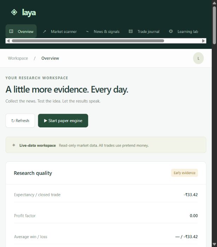This screenshot has width=217, height=247.
Task: Click the Research quality heading
Action: (x=33, y=173)
